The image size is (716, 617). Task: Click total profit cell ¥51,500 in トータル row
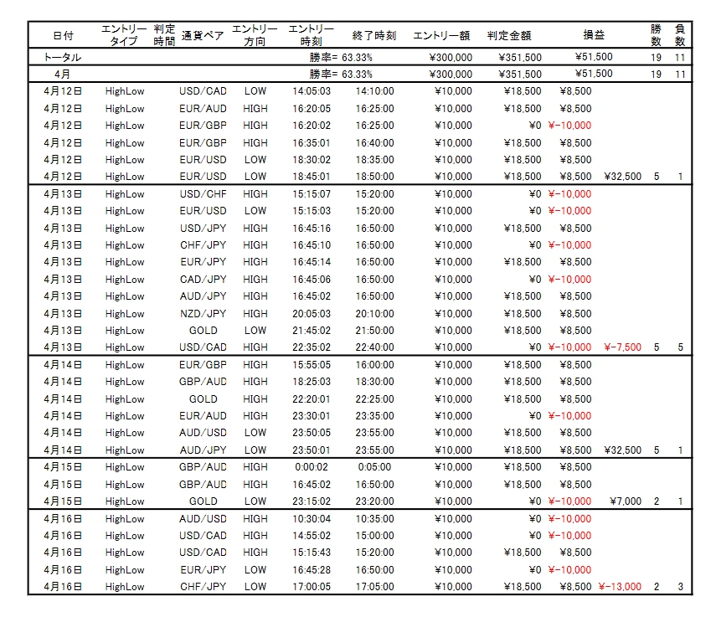[594, 57]
